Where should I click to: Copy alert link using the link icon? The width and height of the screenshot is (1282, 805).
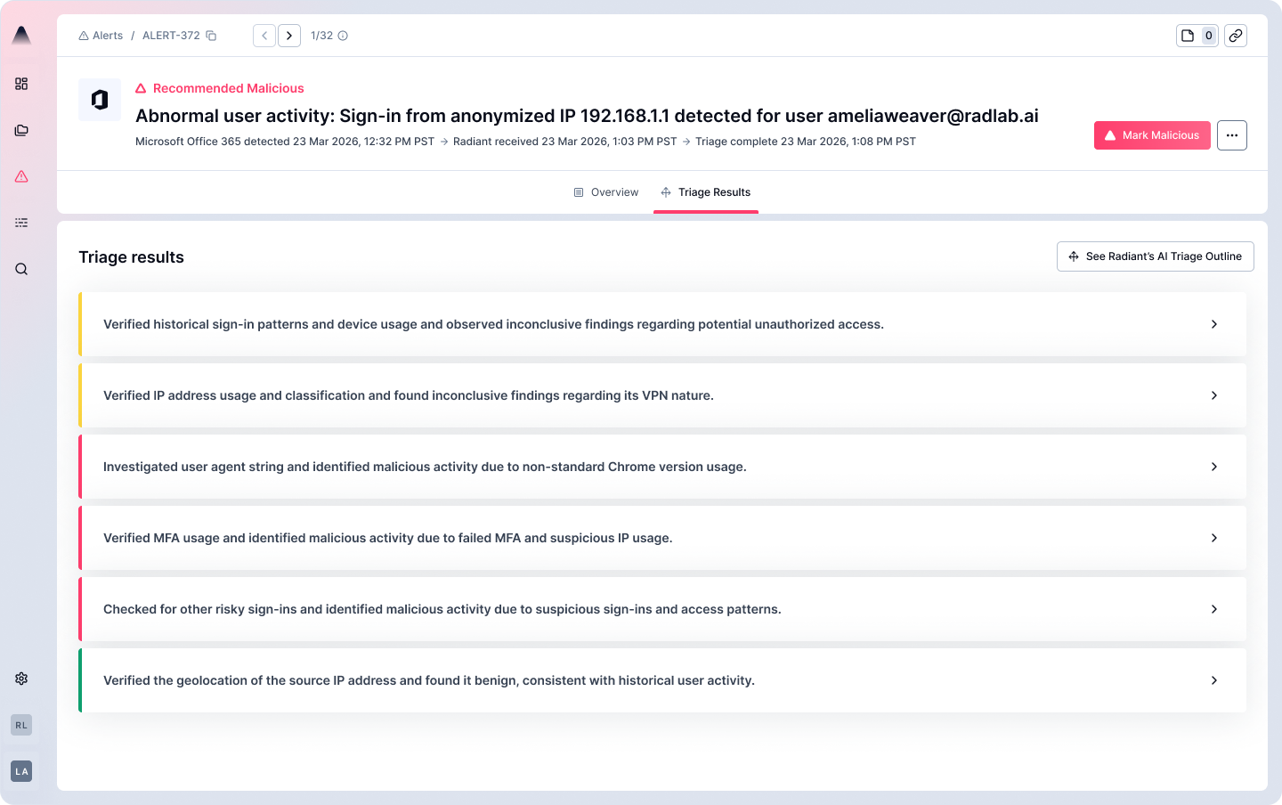(x=1235, y=36)
